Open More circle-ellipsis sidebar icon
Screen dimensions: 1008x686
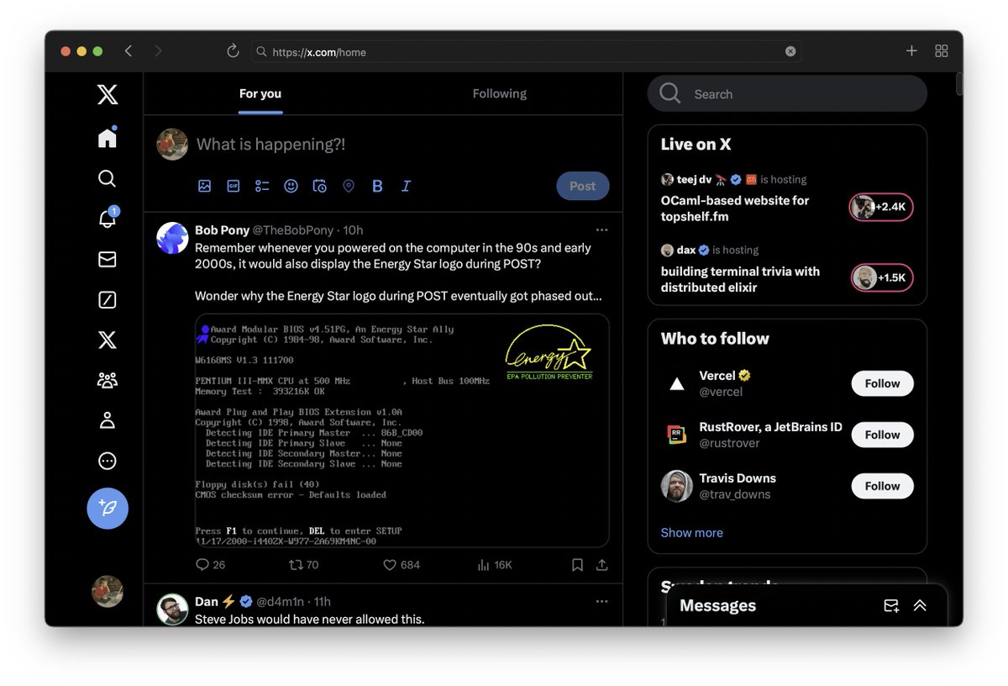point(108,461)
